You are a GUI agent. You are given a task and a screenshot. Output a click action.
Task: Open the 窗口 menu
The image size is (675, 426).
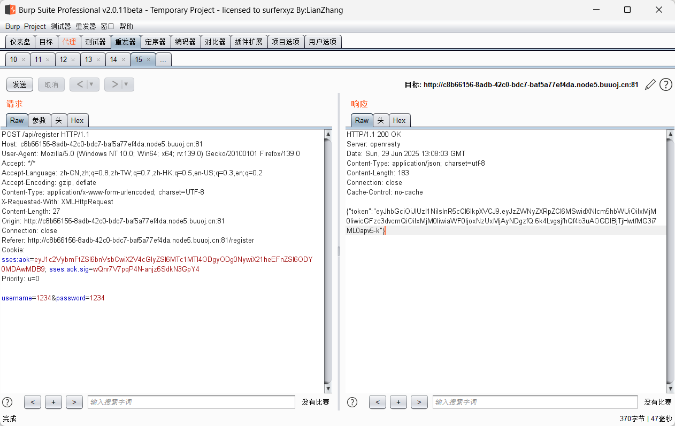(x=107, y=26)
